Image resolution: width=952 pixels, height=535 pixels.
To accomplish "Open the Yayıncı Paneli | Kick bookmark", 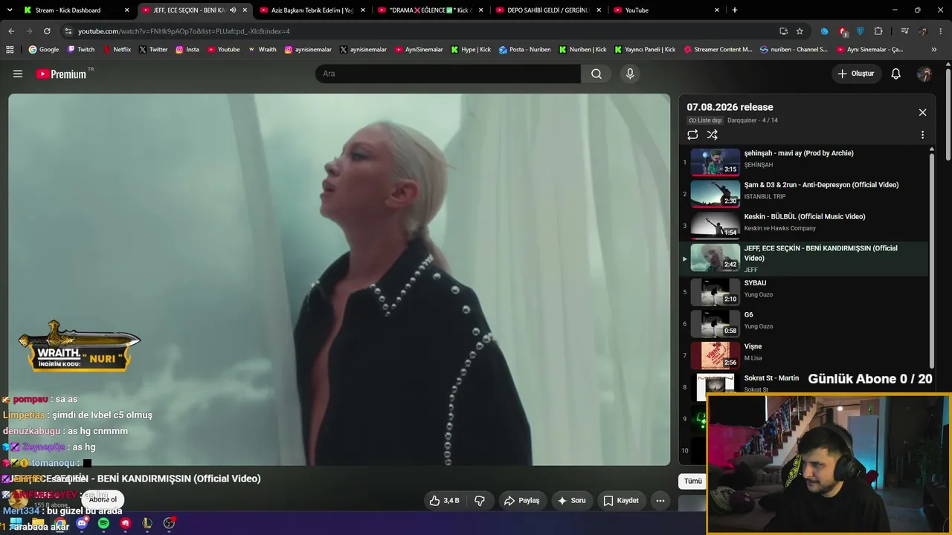I will 645,50.
